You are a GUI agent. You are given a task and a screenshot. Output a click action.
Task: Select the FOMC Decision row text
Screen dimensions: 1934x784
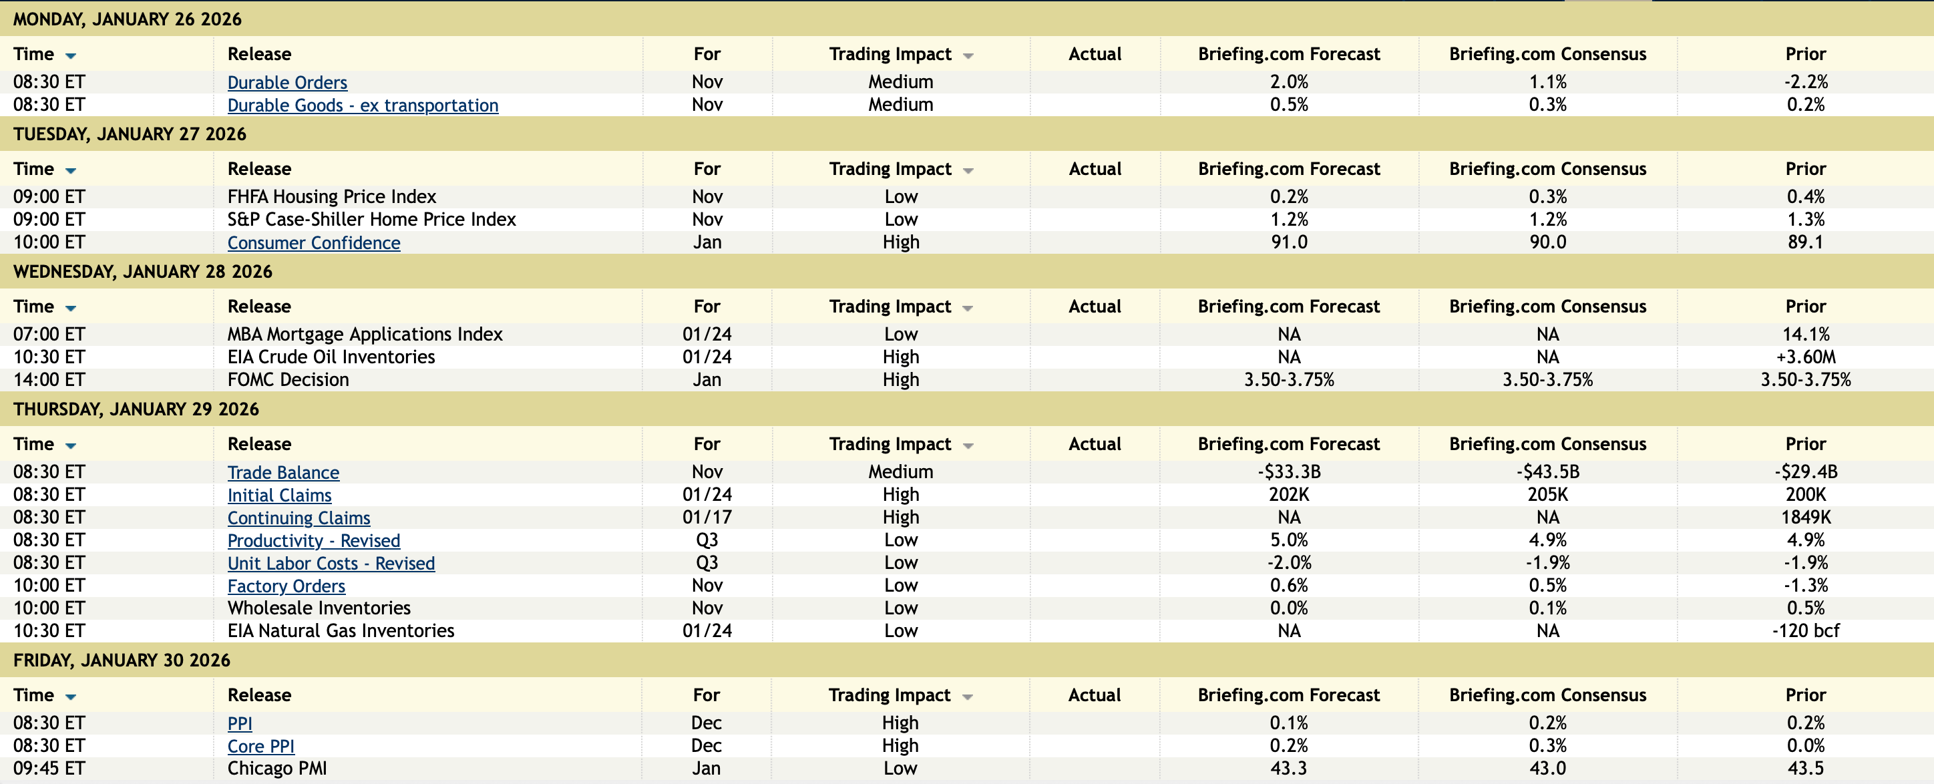click(x=288, y=380)
